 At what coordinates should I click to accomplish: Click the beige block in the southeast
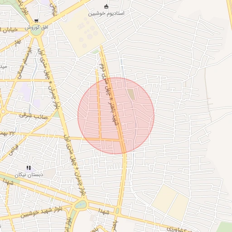coord(170,202)
